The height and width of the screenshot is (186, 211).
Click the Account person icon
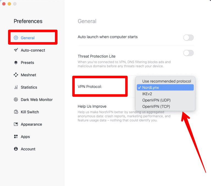click(16, 149)
